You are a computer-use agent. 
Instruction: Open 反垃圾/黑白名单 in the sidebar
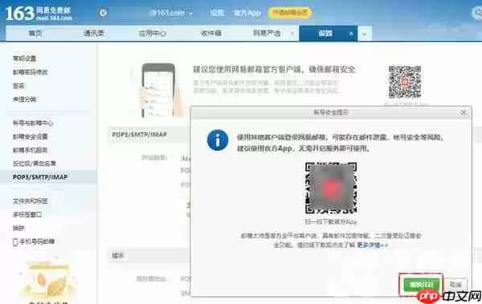[34, 164]
